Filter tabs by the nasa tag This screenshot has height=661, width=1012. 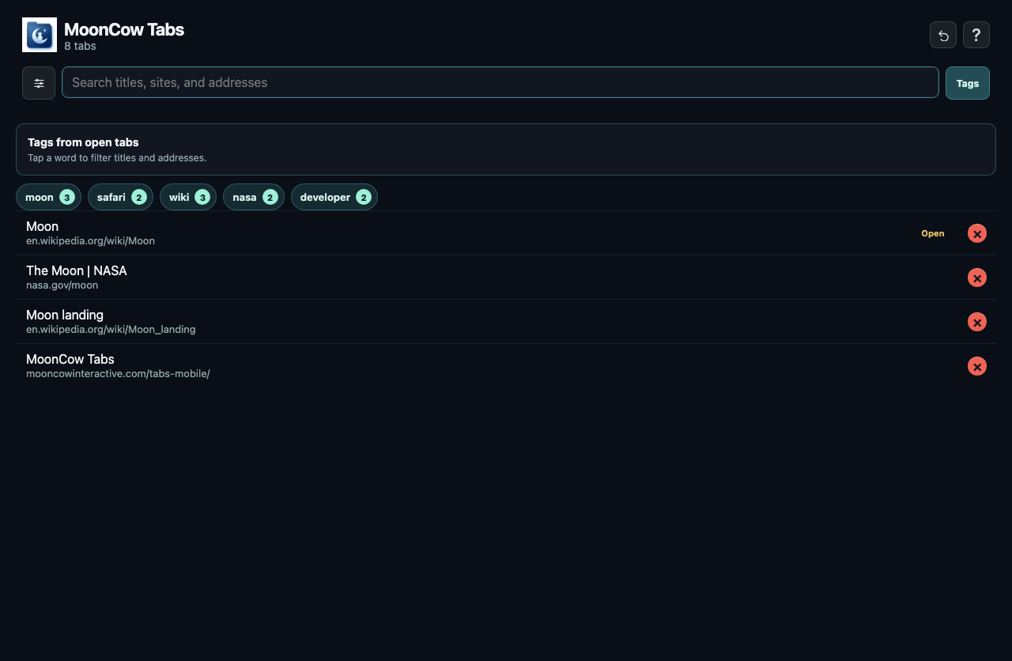tap(254, 197)
